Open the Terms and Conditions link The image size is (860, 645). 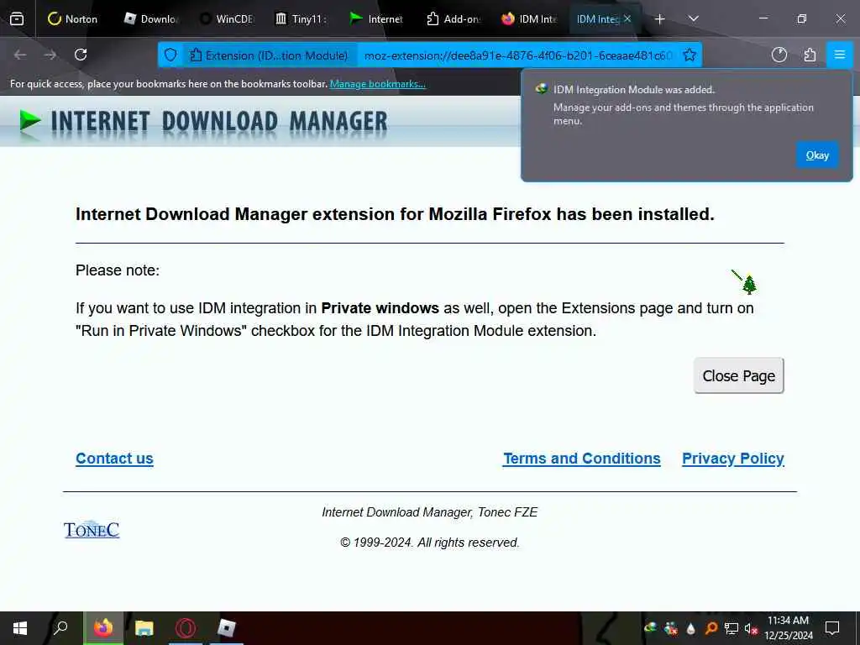click(582, 459)
